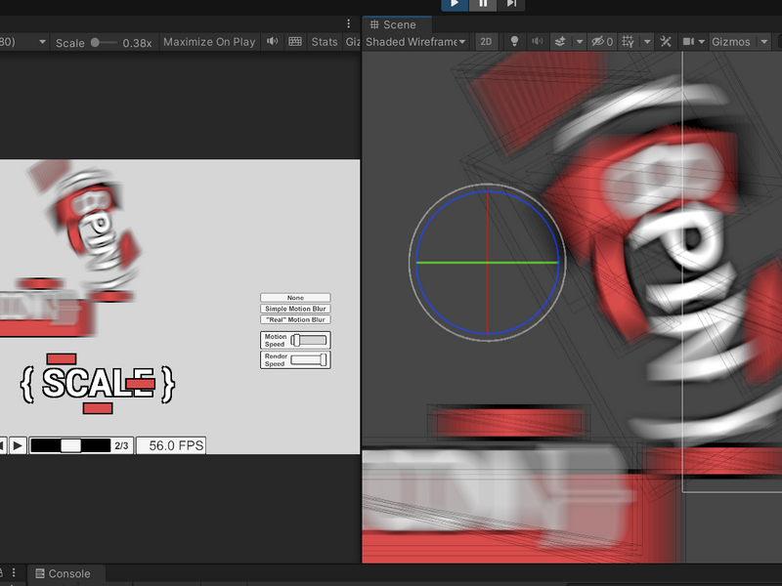Toggle Scene view effects layers icon

tap(560, 42)
